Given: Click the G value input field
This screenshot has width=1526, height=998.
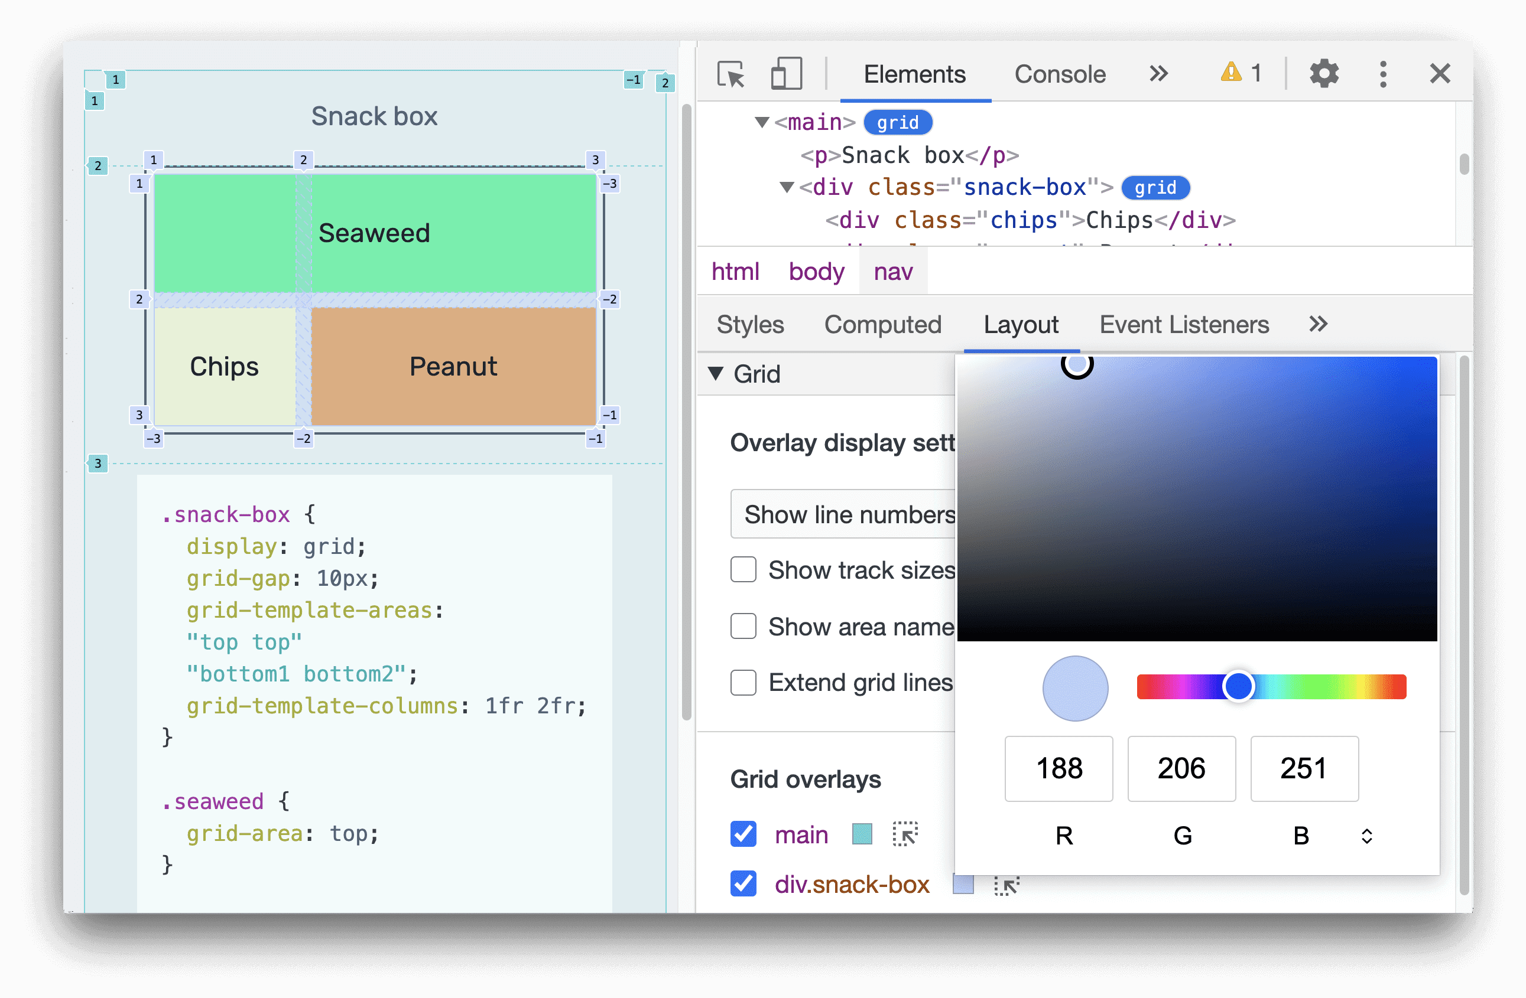Looking at the screenshot, I should point(1181,767).
